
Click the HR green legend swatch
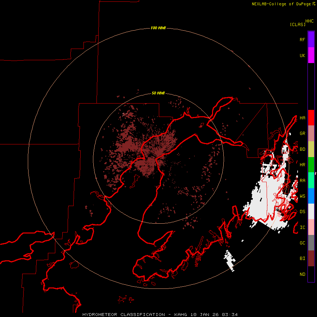click(x=311, y=164)
